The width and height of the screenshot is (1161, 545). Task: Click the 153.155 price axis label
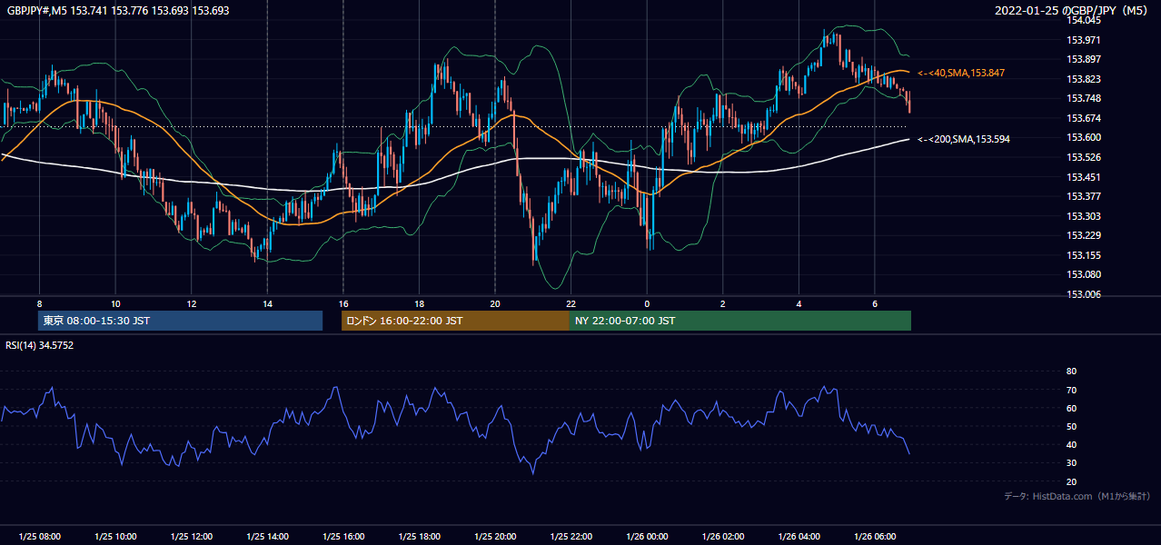[x=1084, y=255]
